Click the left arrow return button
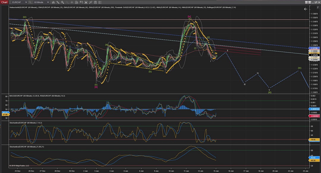The width and height of the screenshot is (321, 173). pyautogui.click(x=305, y=9)
